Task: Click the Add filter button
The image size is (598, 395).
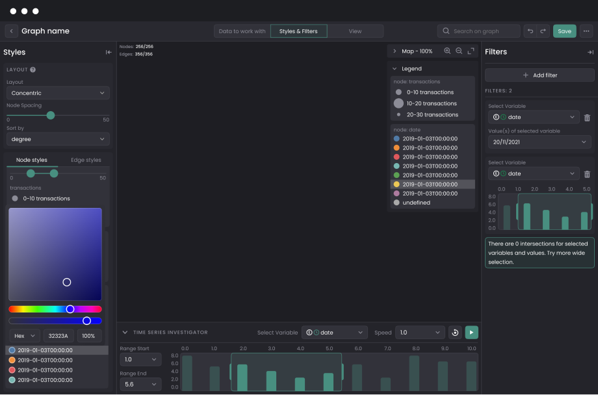Action: coord(539,75)
